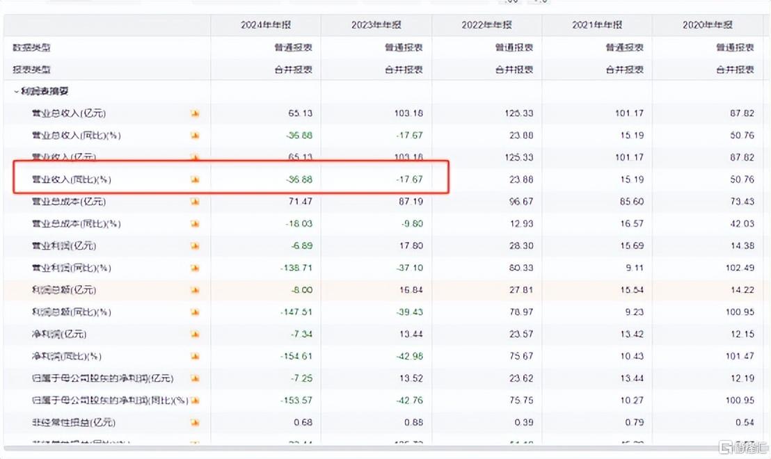This screenshot has height=459, width=771.
Task: Click 2024 营业总成本 value 71.47
Action: [x=301, y=202]
